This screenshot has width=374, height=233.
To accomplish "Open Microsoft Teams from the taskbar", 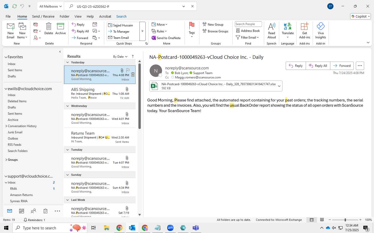I will click(x=196, y=228).
